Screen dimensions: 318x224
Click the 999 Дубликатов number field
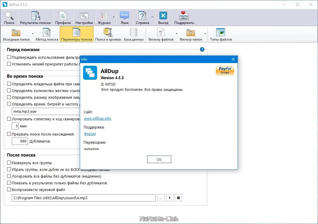[20, 141]
